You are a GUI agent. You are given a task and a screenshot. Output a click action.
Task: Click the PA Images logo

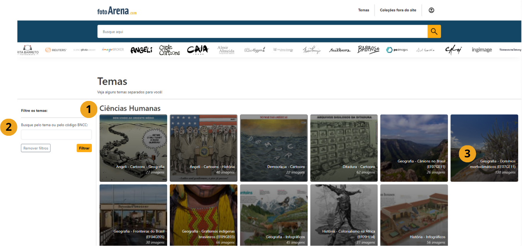(x=397, y=50)
